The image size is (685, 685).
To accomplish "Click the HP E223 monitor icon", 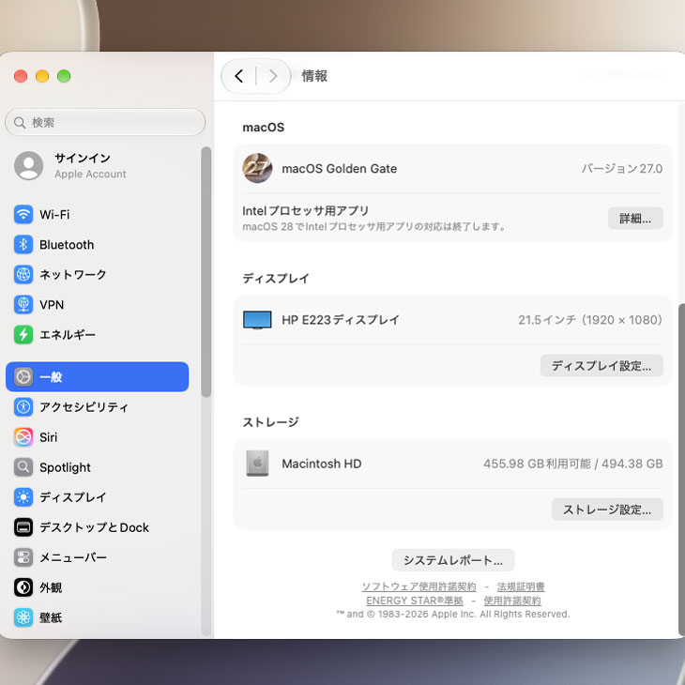I will click(257, 320).
